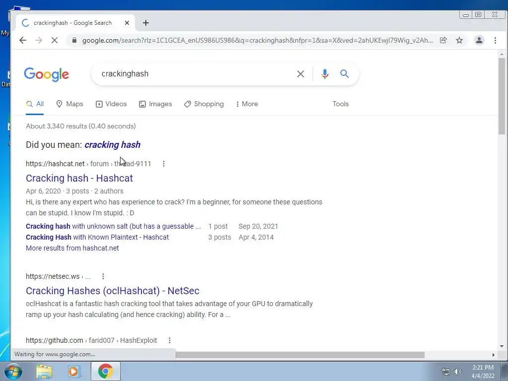Close the crackinghash Google Search tab

pos(127,23)
